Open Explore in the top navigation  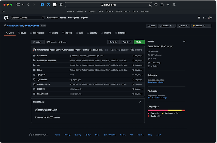tap(84, 18)
